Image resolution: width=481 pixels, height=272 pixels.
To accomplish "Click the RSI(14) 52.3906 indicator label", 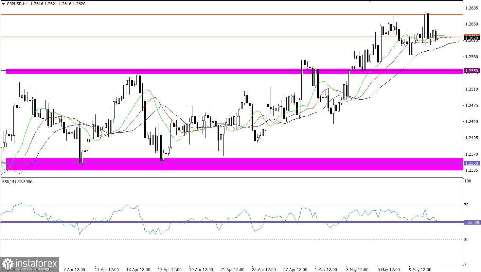I will click(17, 182).
